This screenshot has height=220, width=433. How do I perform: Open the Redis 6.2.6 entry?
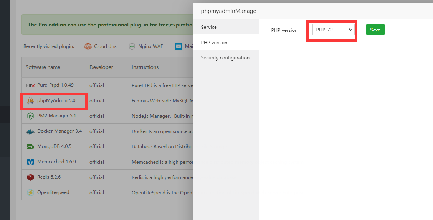(x=49, y=177)
